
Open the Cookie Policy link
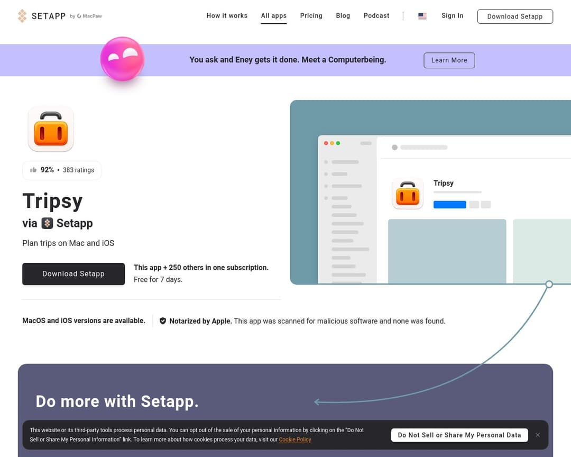pos(295,440)
